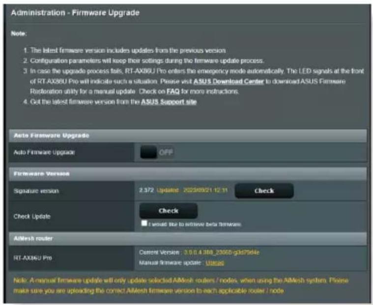The height and width of the screenshot is (305, 373).
Task: Select the Current Version number text
Action: click(222, 252)
